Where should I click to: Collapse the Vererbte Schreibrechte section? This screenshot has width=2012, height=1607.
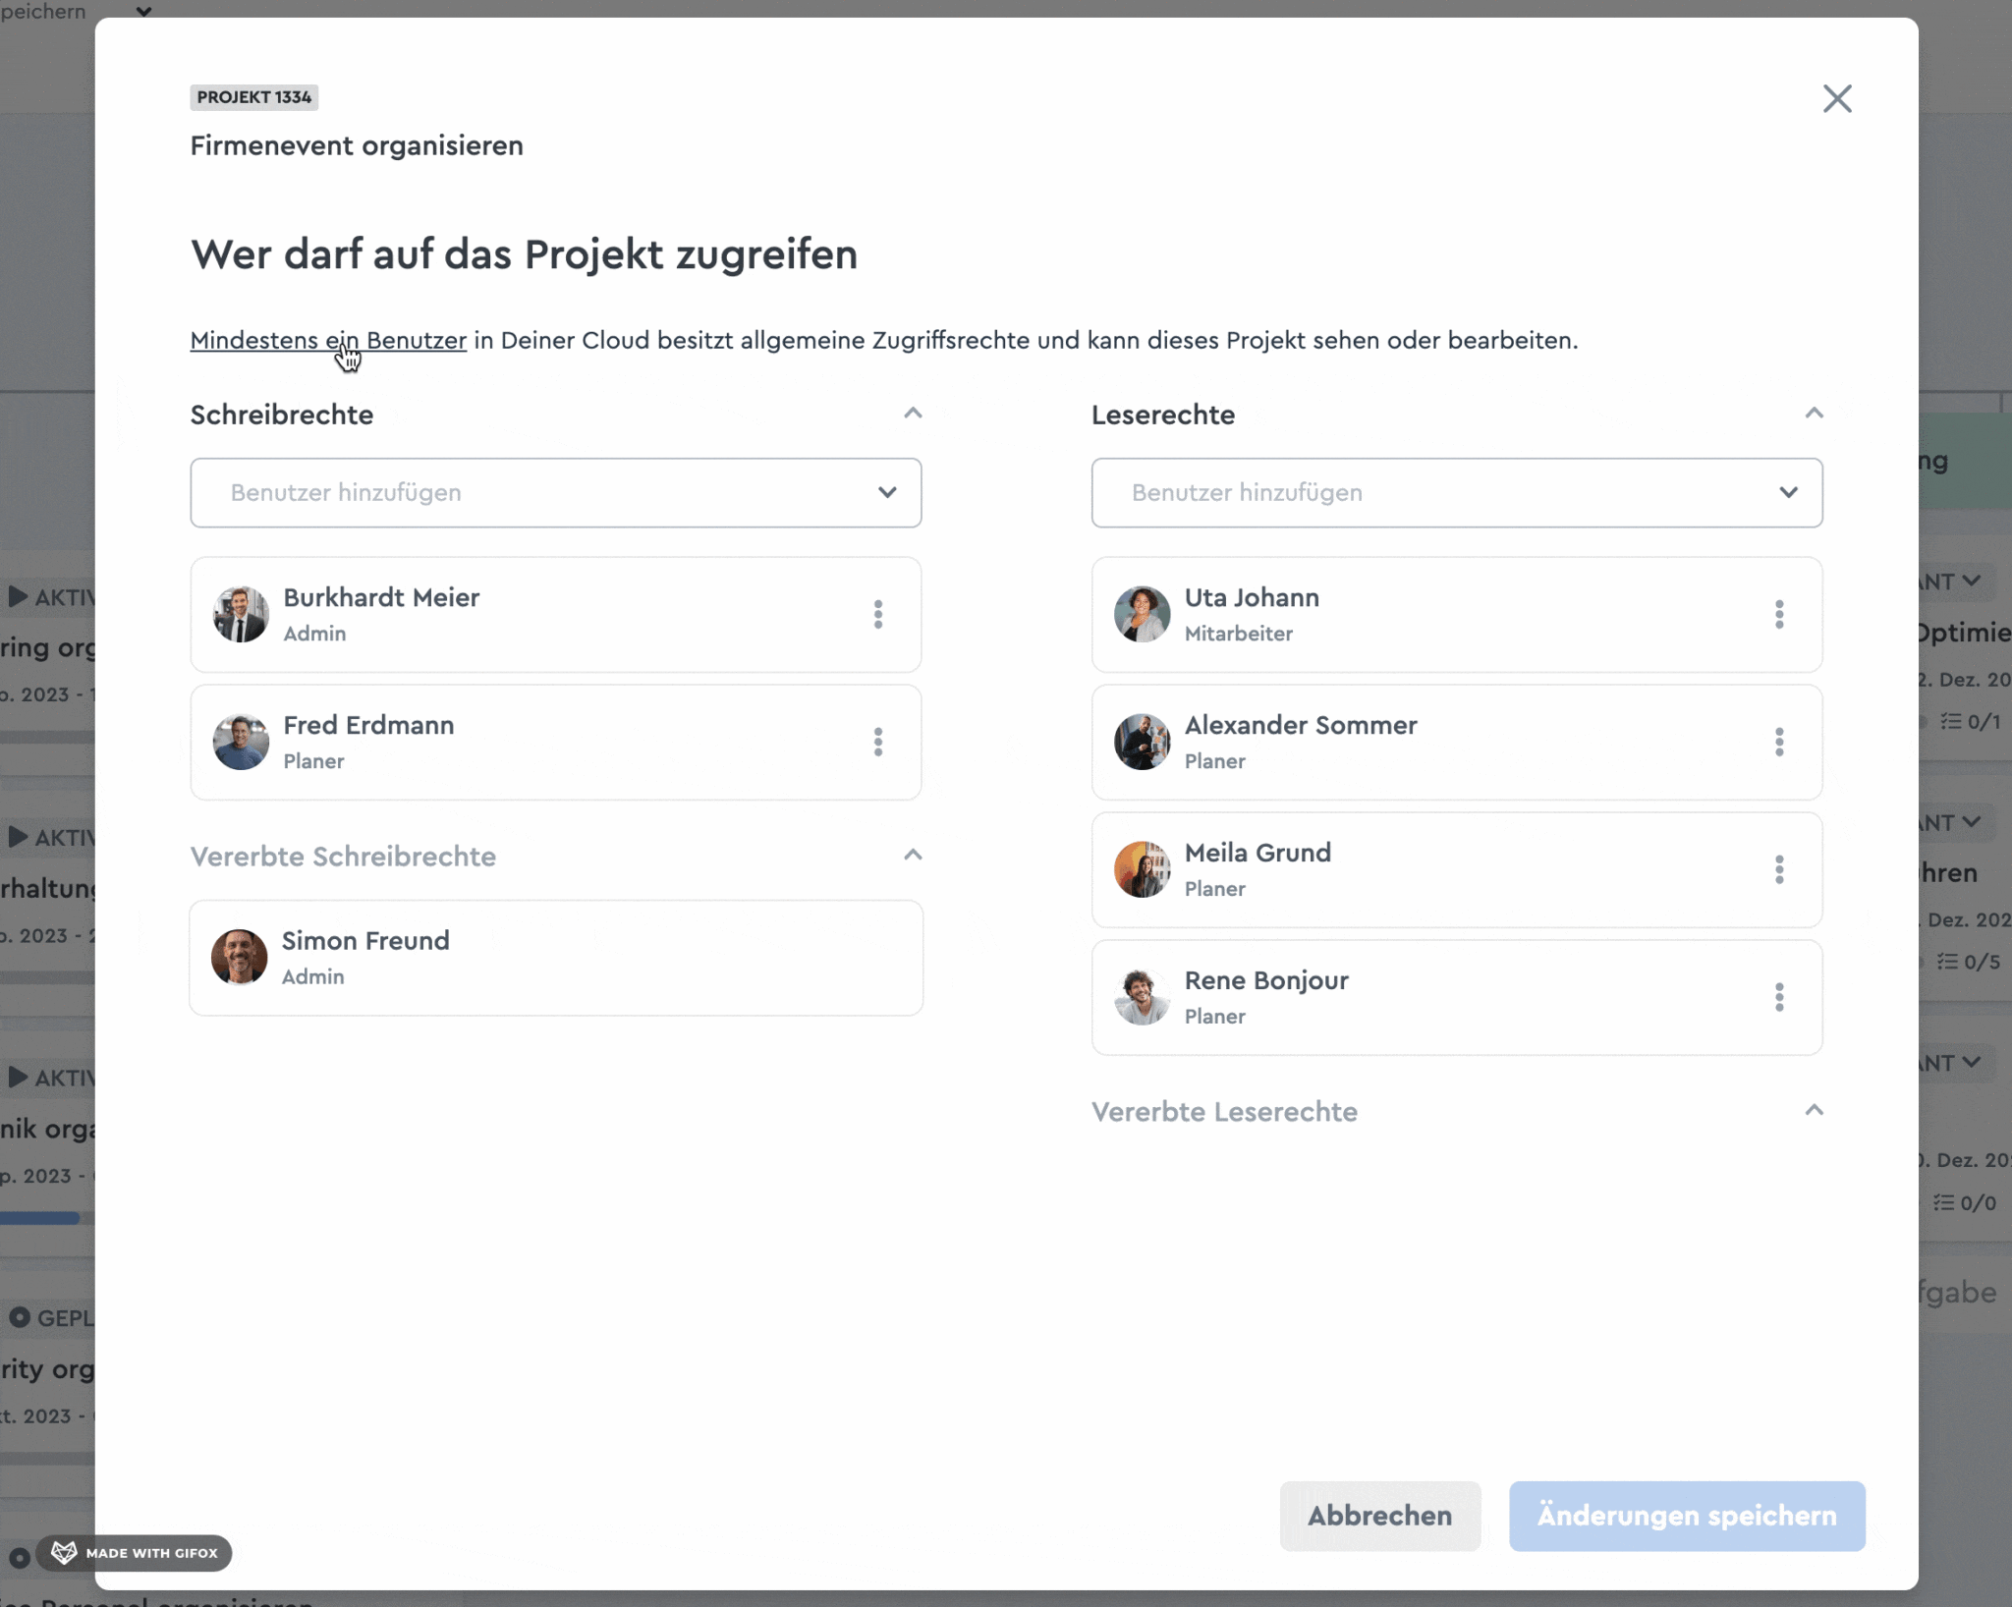[913, 856]
